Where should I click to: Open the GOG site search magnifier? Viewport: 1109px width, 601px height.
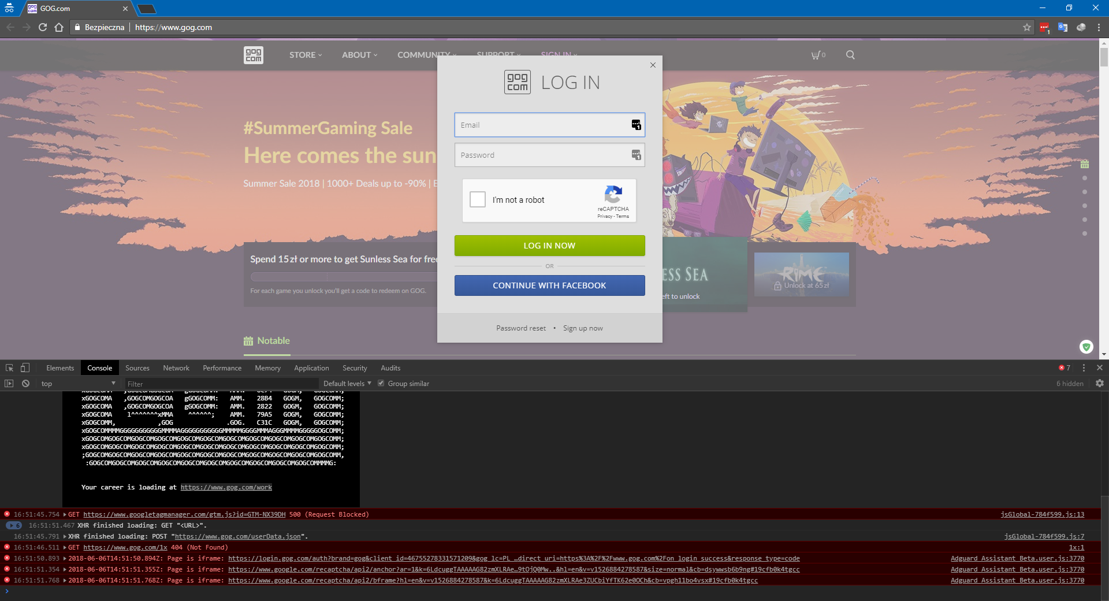(850, 55)
